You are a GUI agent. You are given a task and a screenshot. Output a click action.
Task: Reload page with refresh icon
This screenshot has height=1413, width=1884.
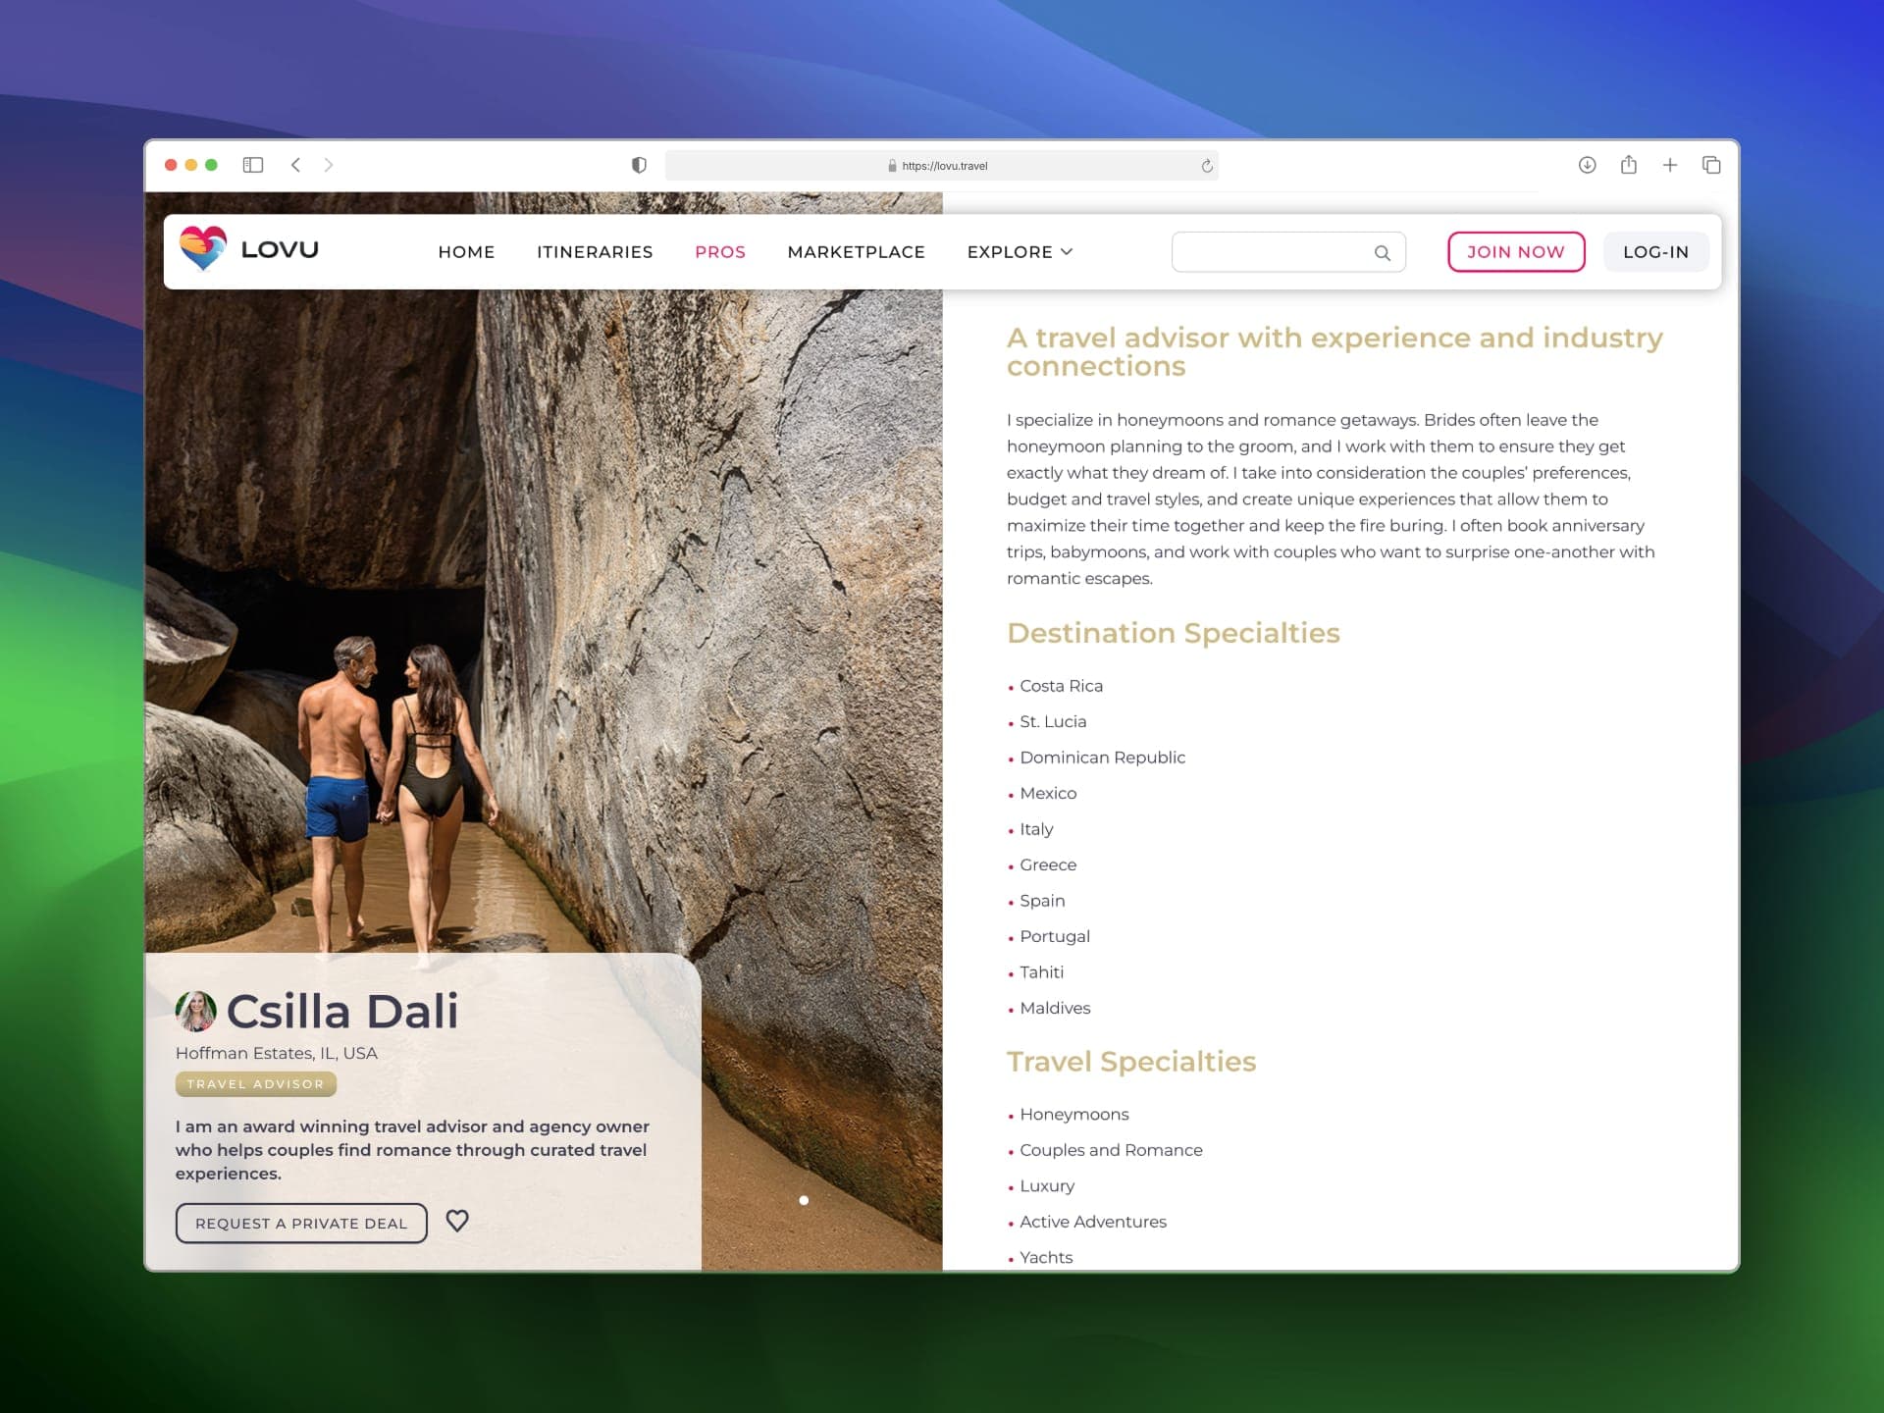pos(1207,166)
